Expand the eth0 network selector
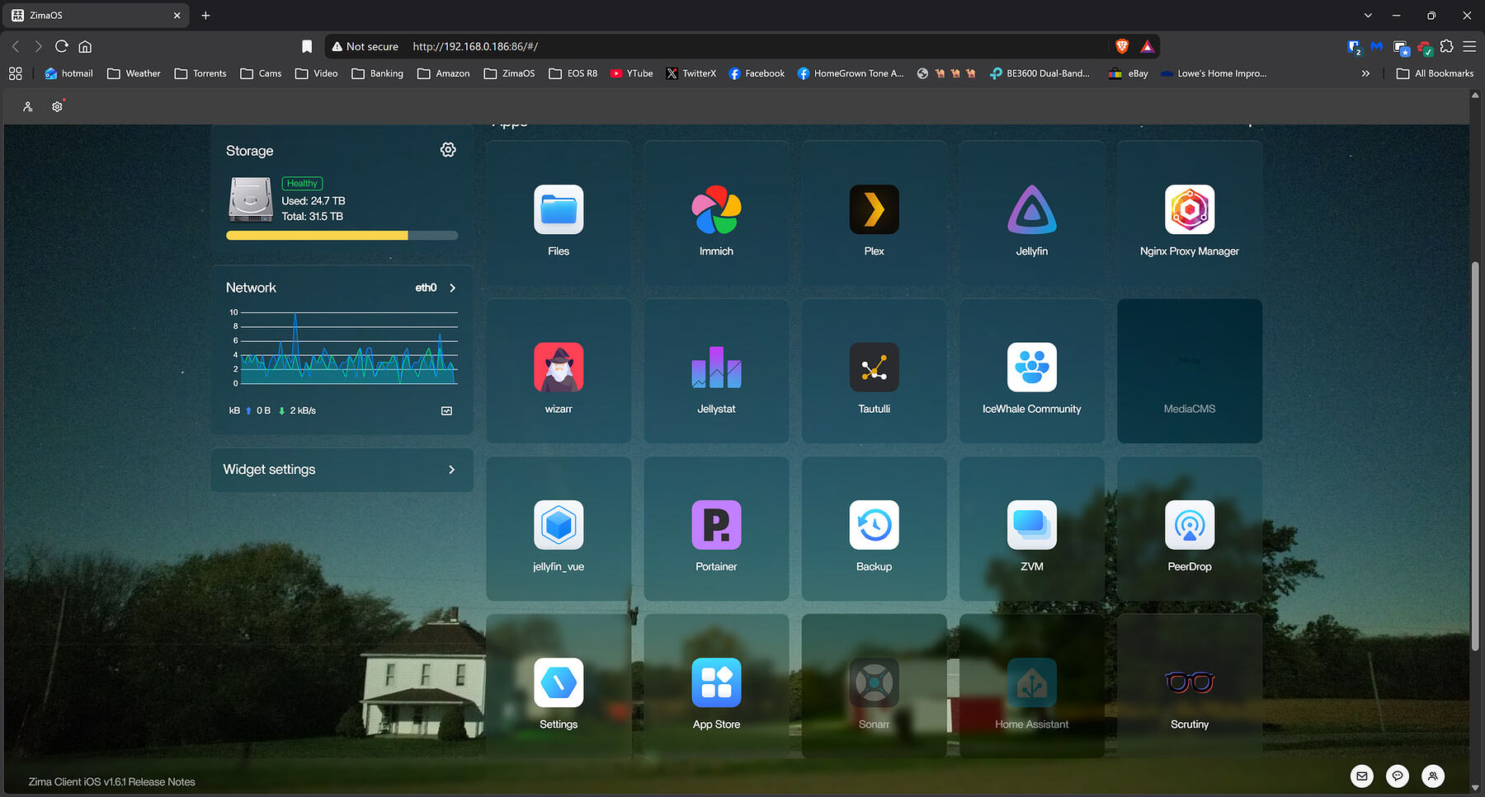This screenshot has height=797, width=1485. pos(436,288)
